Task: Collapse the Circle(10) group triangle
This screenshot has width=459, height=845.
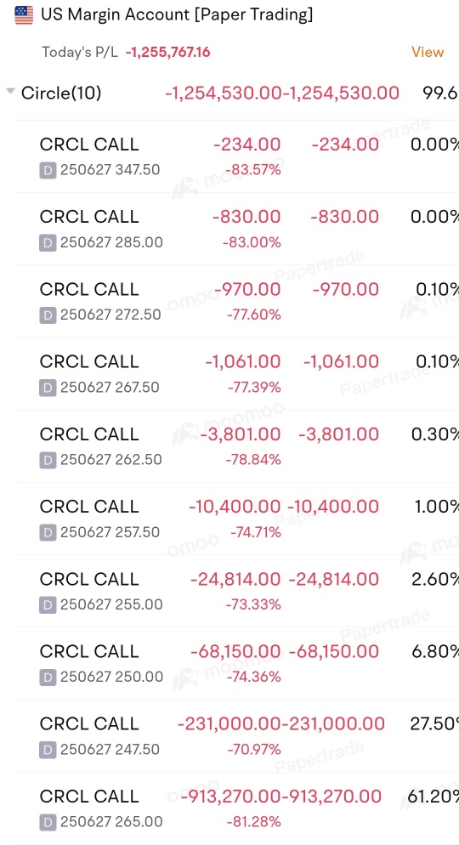Action: (x=10, y=92)
